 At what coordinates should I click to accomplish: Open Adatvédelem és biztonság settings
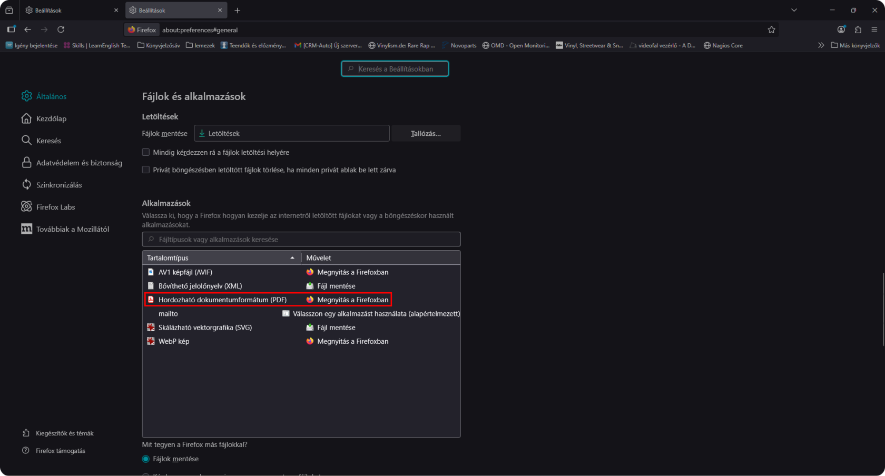[78, 163]
